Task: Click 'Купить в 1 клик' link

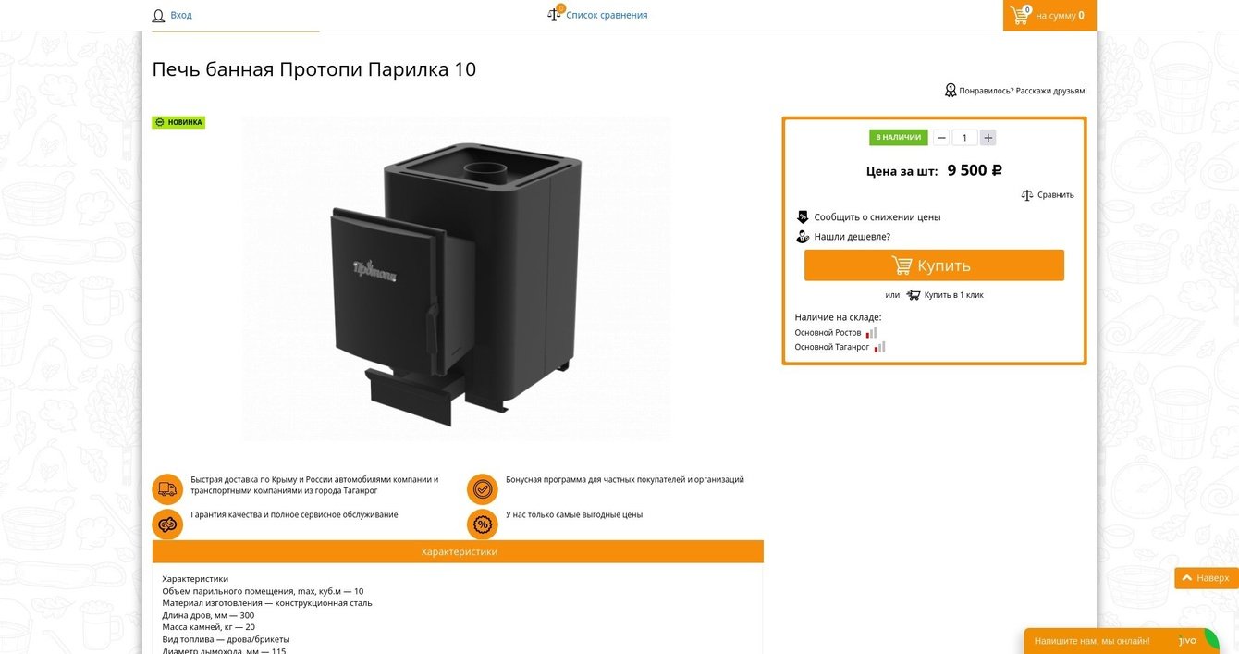Action: (x=953, y=295)
